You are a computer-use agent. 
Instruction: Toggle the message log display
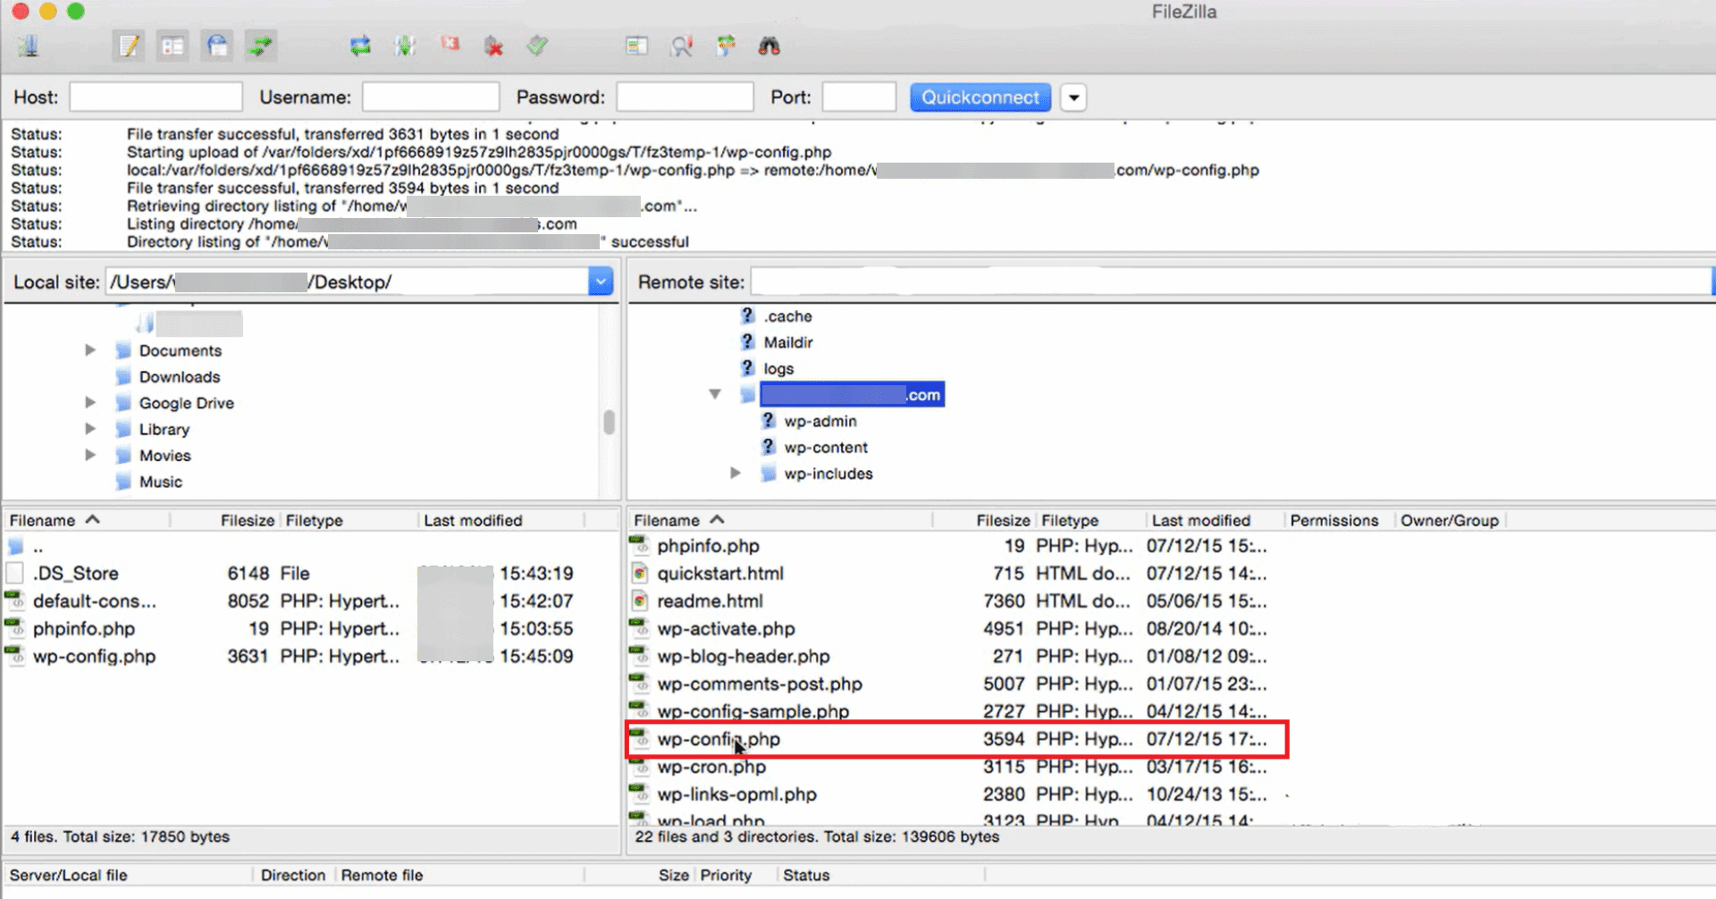[129, 46]
